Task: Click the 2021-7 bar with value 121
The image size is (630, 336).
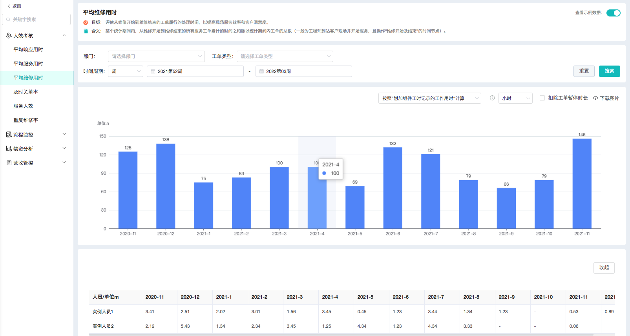Action: coord(431,191)
